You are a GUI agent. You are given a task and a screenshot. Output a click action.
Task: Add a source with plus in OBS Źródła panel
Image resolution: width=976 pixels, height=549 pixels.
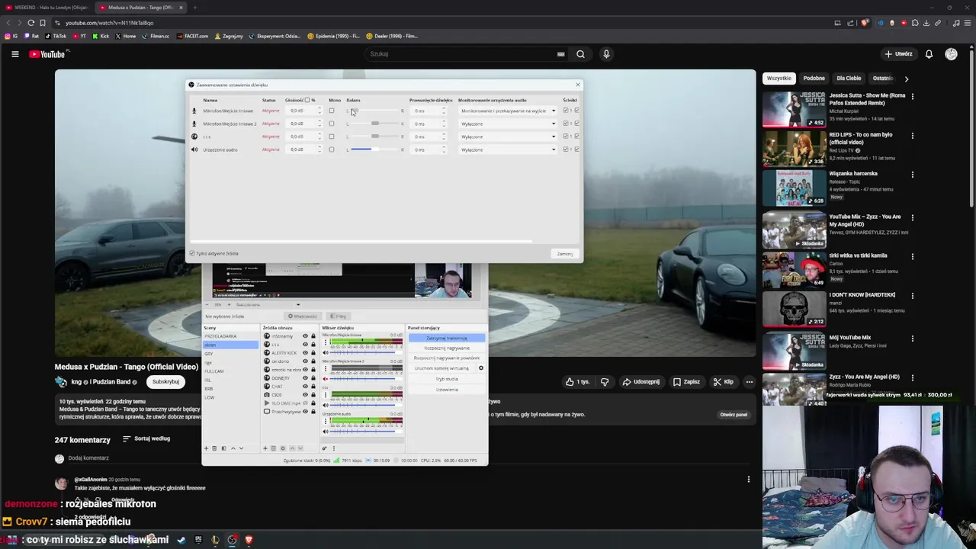(265, 448)
